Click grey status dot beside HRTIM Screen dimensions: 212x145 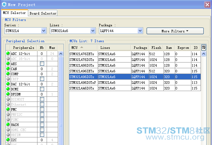8,135
